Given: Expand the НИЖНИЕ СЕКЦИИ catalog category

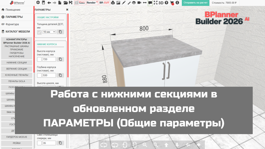Looking at the screenshot, I should [x=17, y=62].
